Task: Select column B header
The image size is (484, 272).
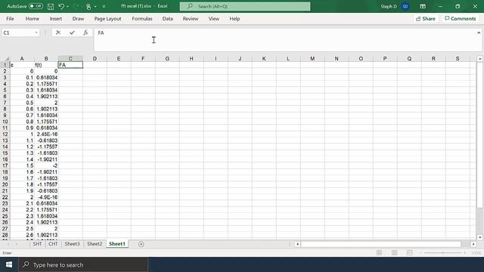Action: tap(46, 59)
